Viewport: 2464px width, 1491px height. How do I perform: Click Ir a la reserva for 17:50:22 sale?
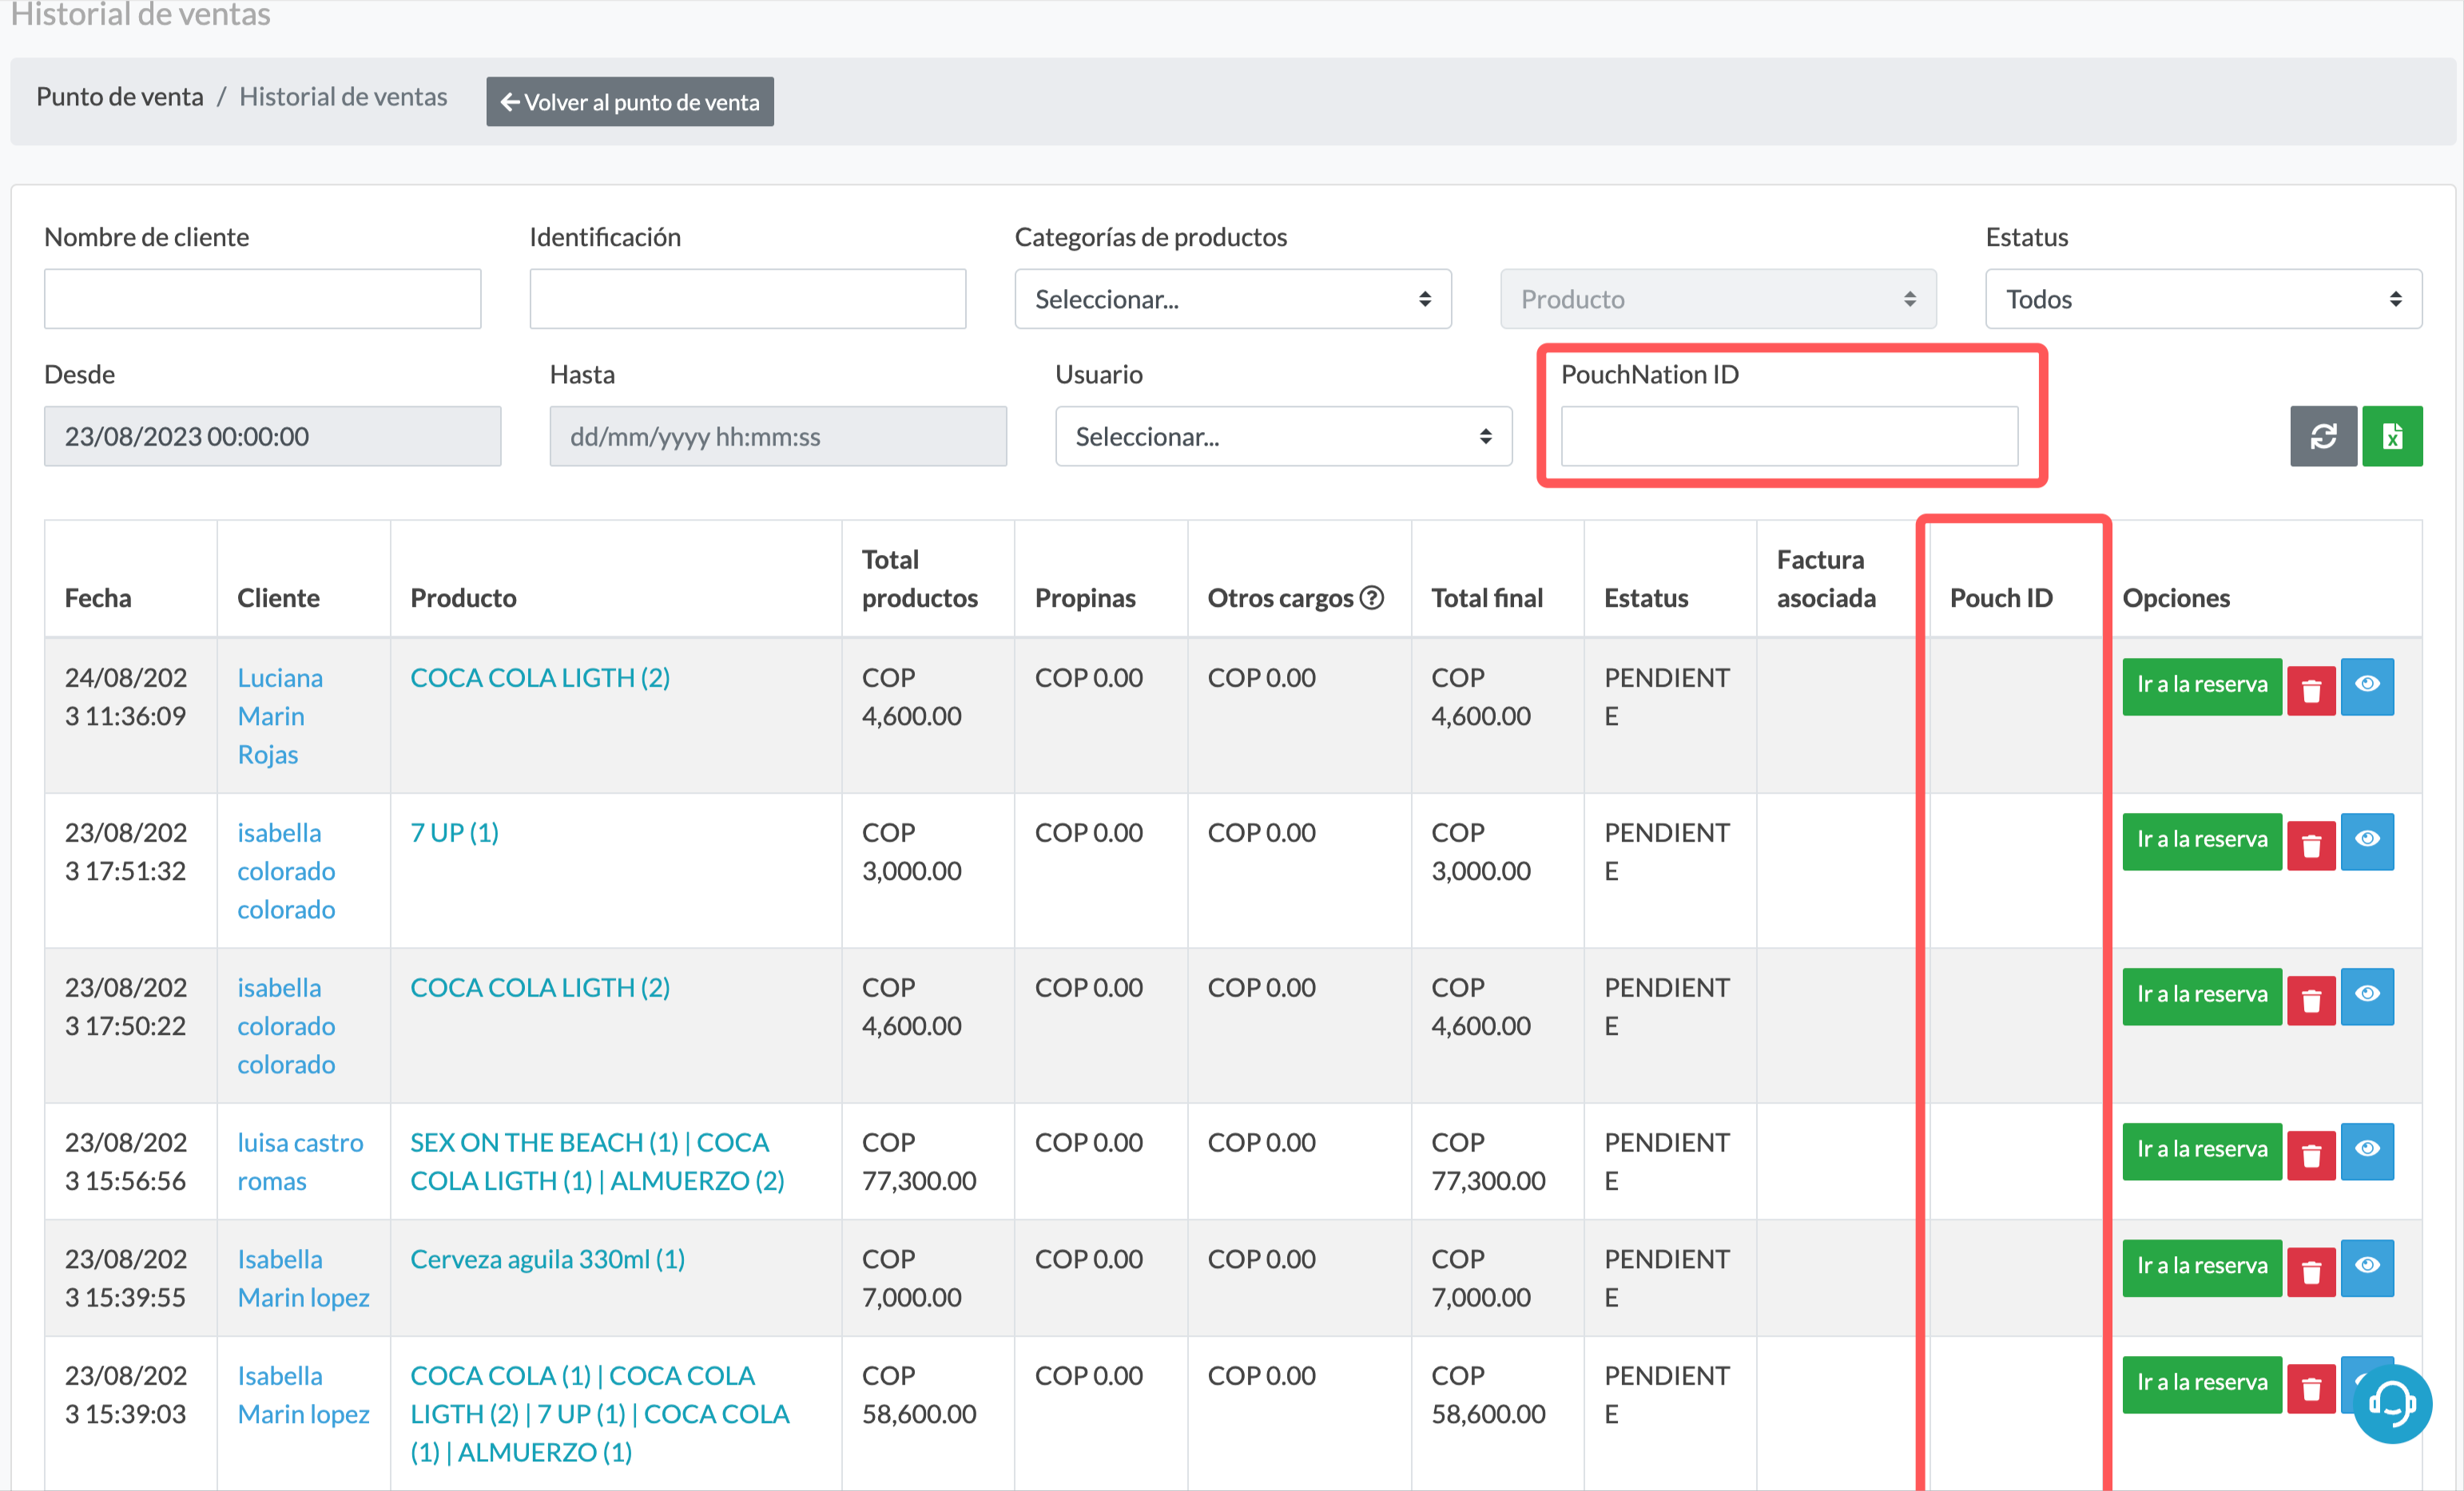pyautogui.click(x=2202, y=995)
